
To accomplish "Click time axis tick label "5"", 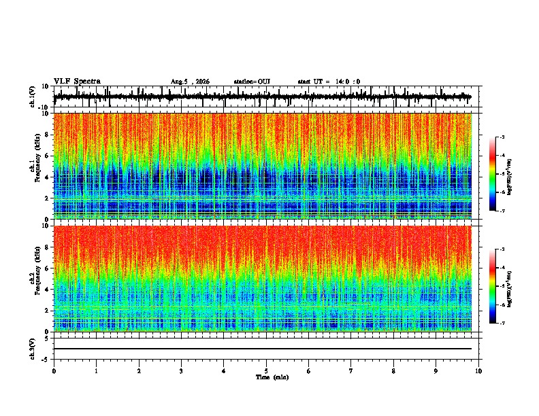I will 266,371.
